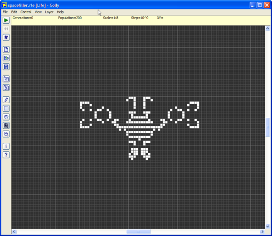Open the Control menu
This screenshot has width=272, height=236.
[26, 12]
